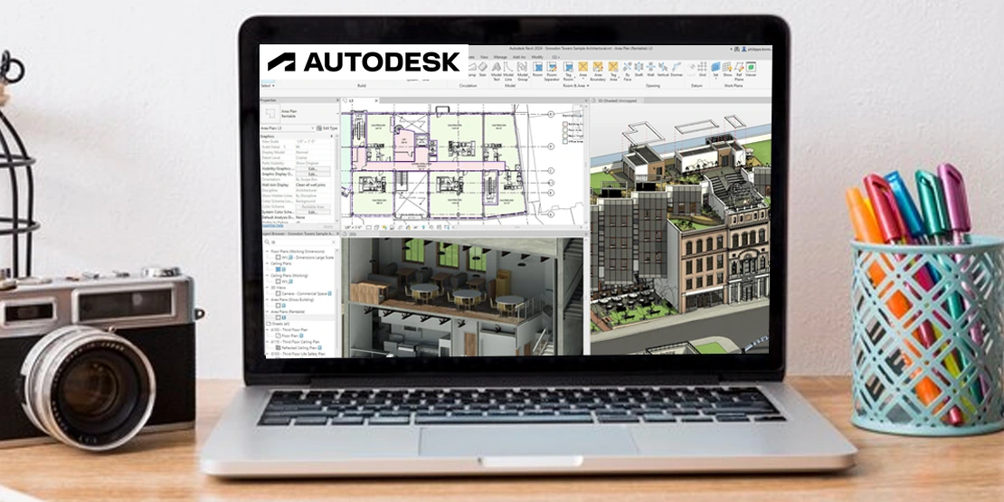Select WV Dimensions Large Scale floor plan
Viewport: 1004px width, 502px height.
(x=305, y=258)
